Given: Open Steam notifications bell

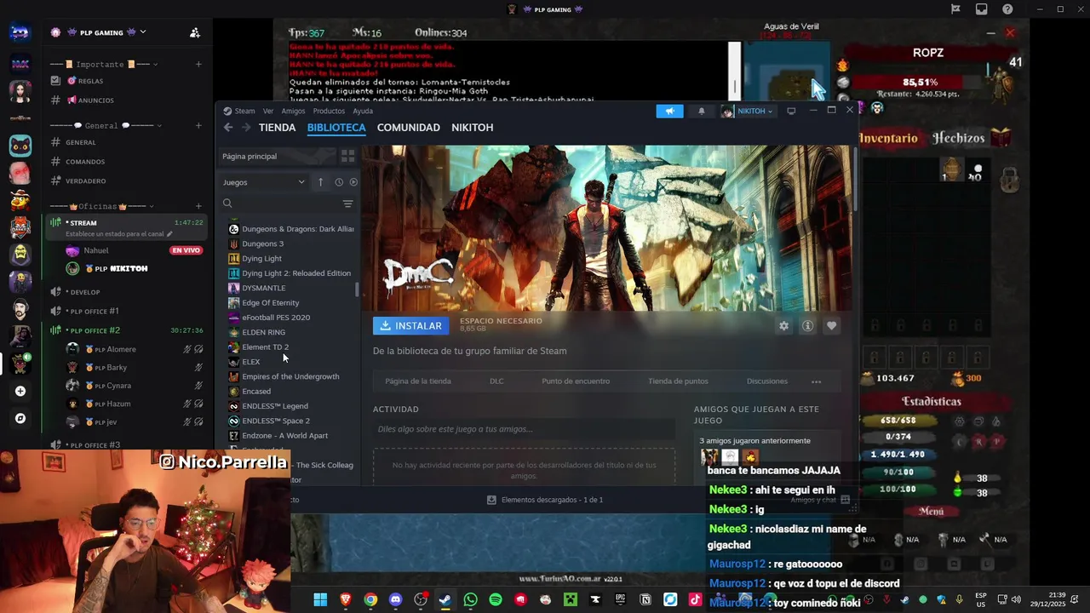Looking at the screenshot, I should 702,111.
